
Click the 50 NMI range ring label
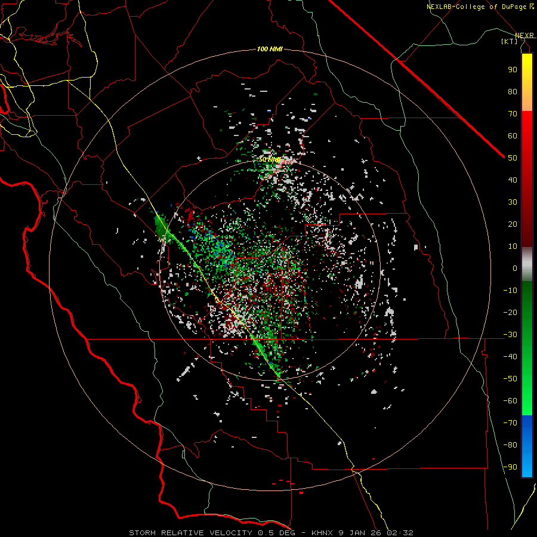(x=270, y=159)
